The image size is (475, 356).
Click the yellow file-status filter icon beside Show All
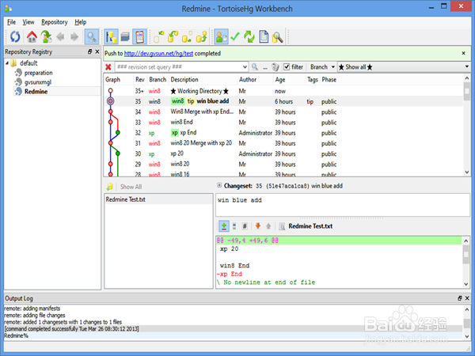(x=110, y=187)
